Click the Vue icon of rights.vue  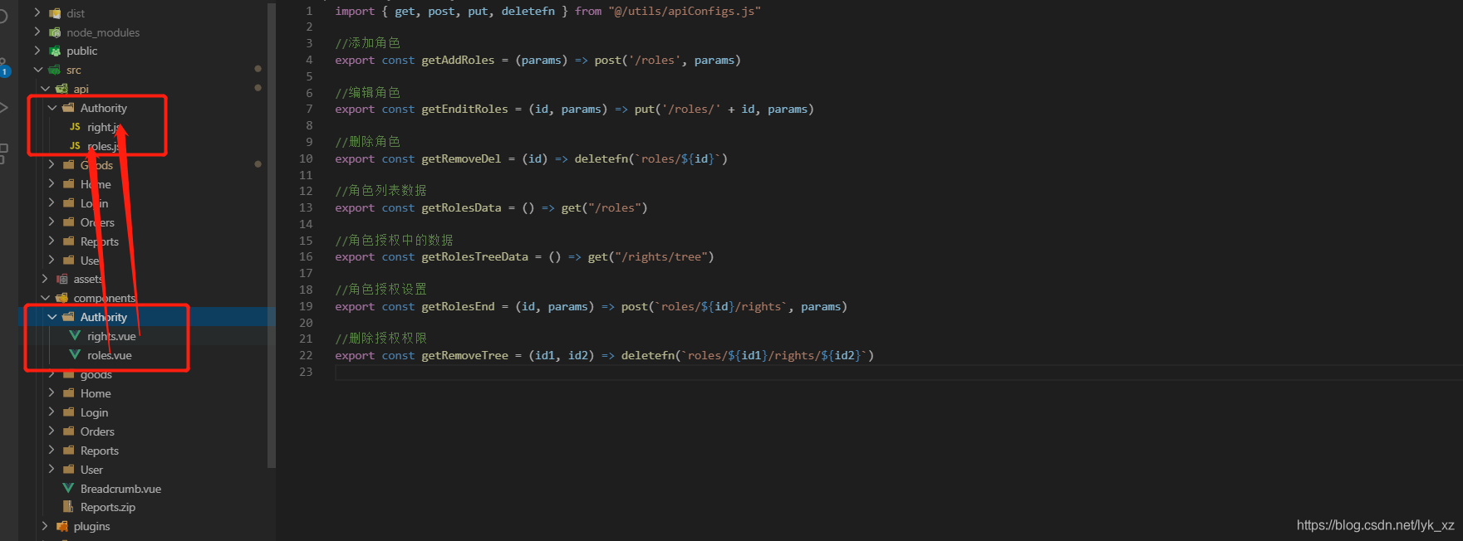pyautogui.click(x=75, y=336)
